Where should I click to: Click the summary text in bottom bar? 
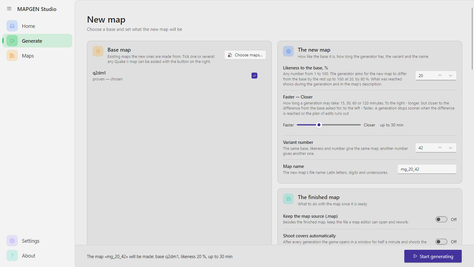(x=160, y=257)
